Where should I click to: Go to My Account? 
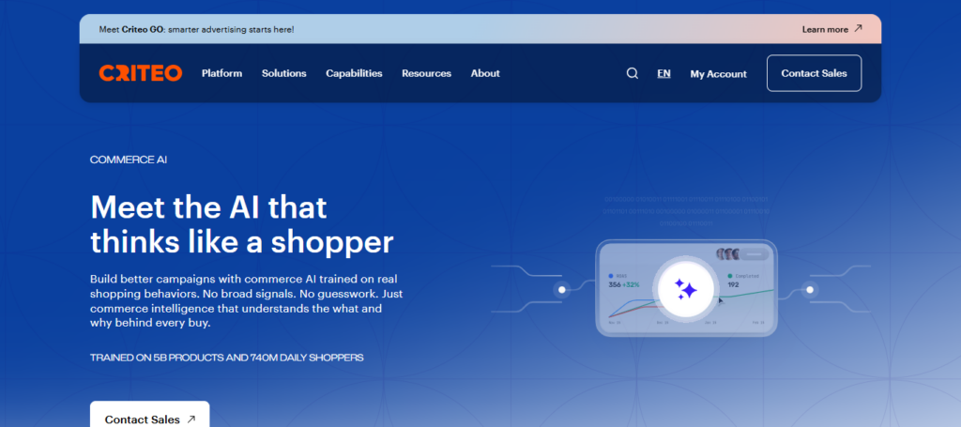(718, 74)
